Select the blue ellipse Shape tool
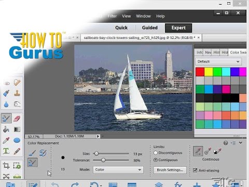The height and width of the screenshot is (187, 249). [x=17, y=140]
